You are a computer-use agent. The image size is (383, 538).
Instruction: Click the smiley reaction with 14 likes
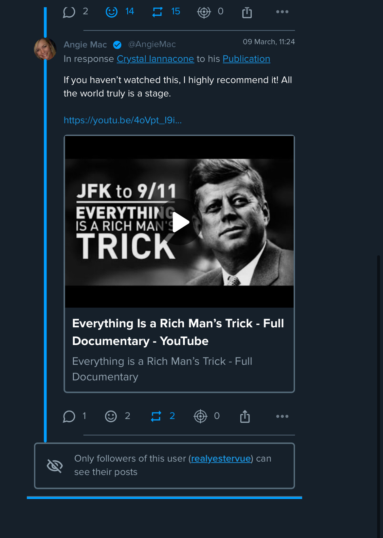tap(112, 12)
